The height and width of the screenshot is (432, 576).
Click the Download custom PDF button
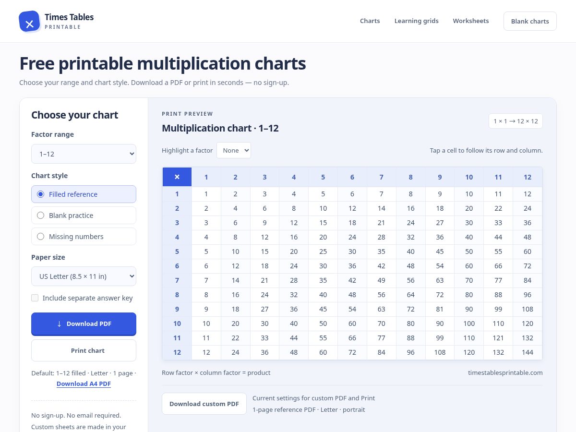coord(204,404)
